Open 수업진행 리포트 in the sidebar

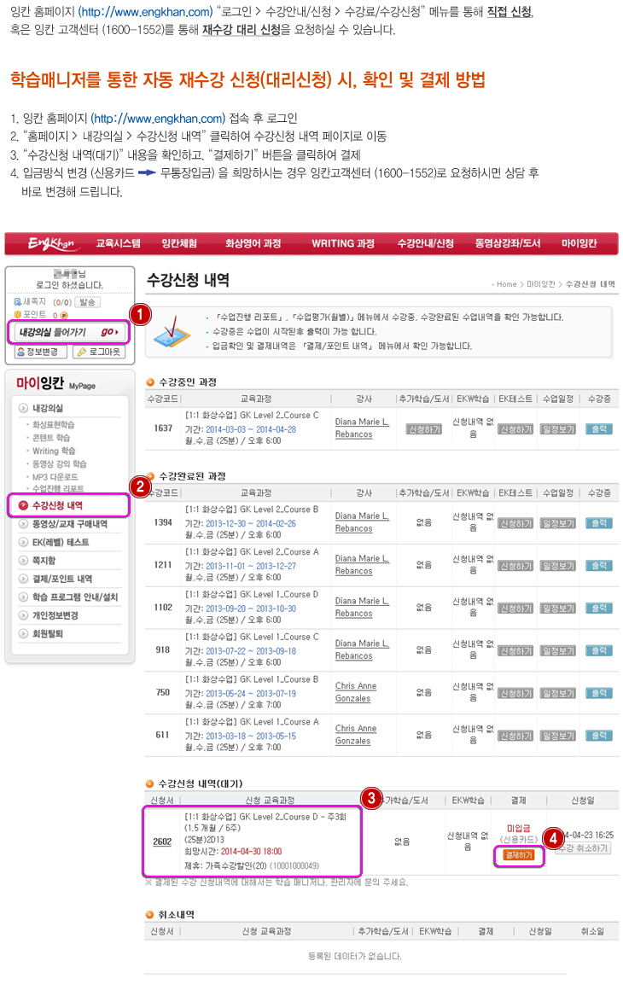tap(58, 489)
